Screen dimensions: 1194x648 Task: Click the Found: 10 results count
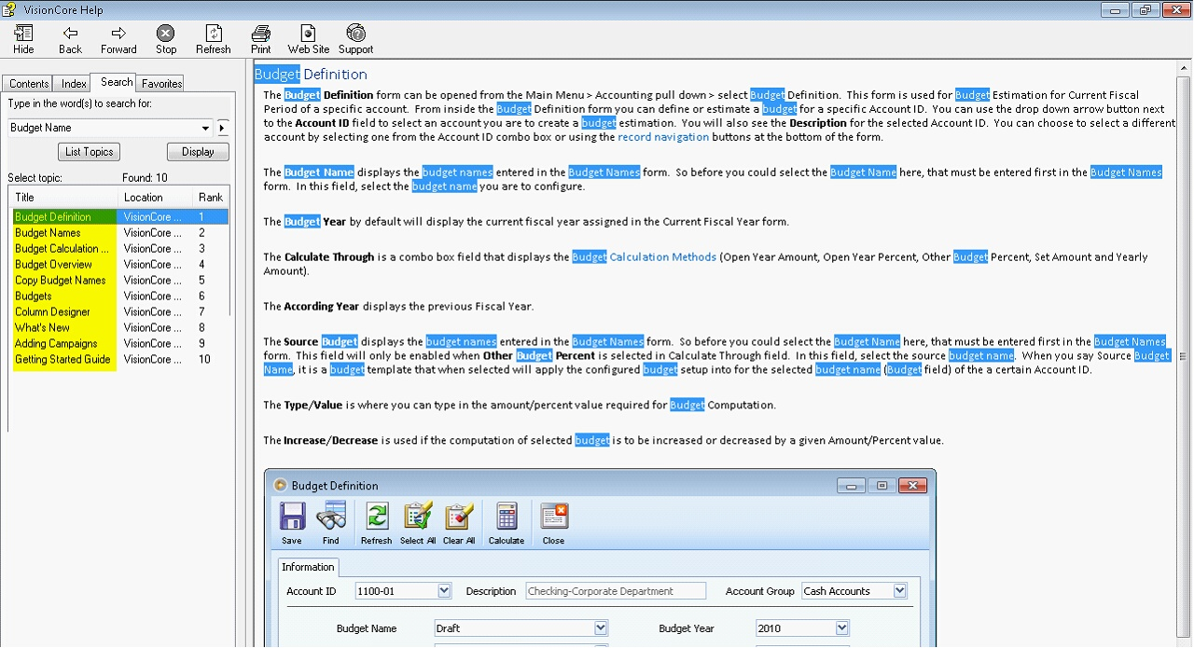(x=145, y=178)
